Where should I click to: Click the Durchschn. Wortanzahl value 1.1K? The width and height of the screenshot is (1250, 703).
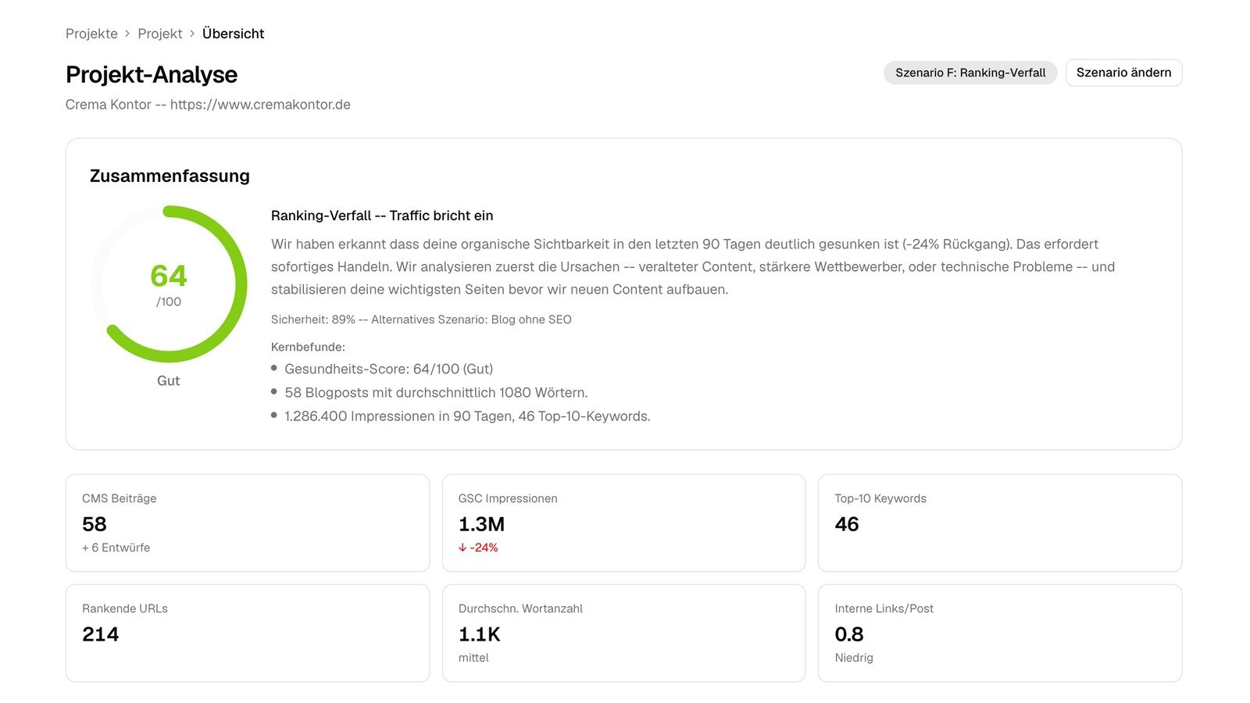pyautogui.click(x=480, y=634)
